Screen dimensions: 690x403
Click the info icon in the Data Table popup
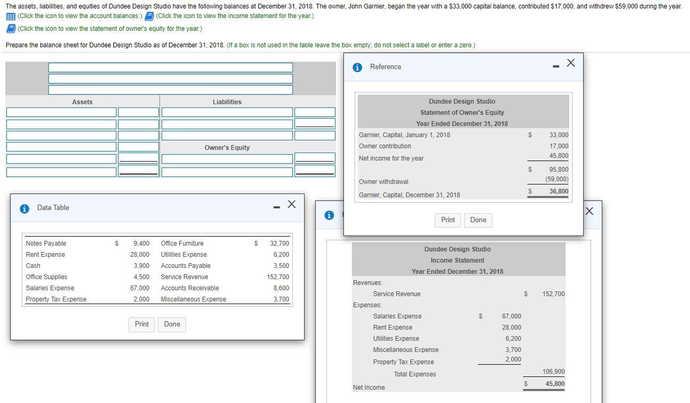[24, 208]
